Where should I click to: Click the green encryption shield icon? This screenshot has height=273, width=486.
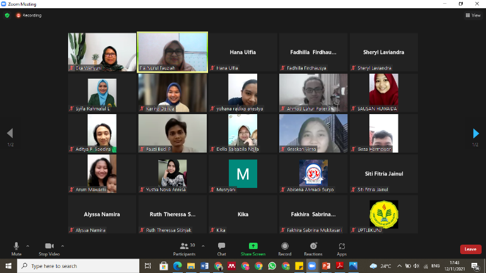[x=8, y=15]
